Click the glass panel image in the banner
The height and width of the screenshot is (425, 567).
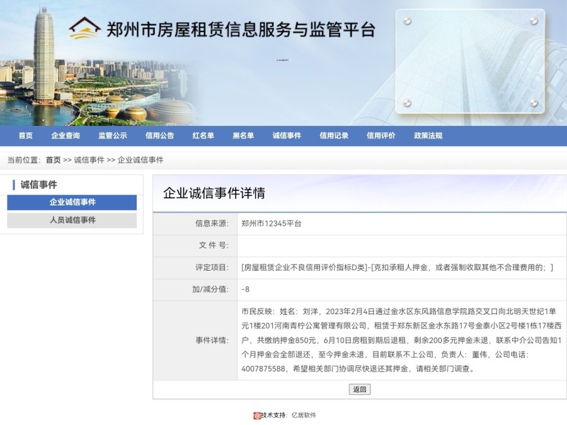470,61
